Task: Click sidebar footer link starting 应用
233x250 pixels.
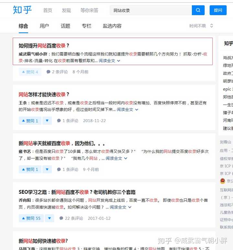Action: [226, 151]
